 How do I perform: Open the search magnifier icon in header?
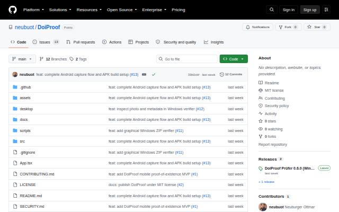coord(272,10)
